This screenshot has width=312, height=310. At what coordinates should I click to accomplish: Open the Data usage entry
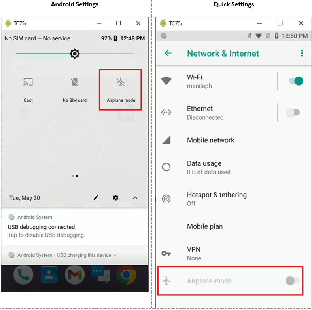234,167
